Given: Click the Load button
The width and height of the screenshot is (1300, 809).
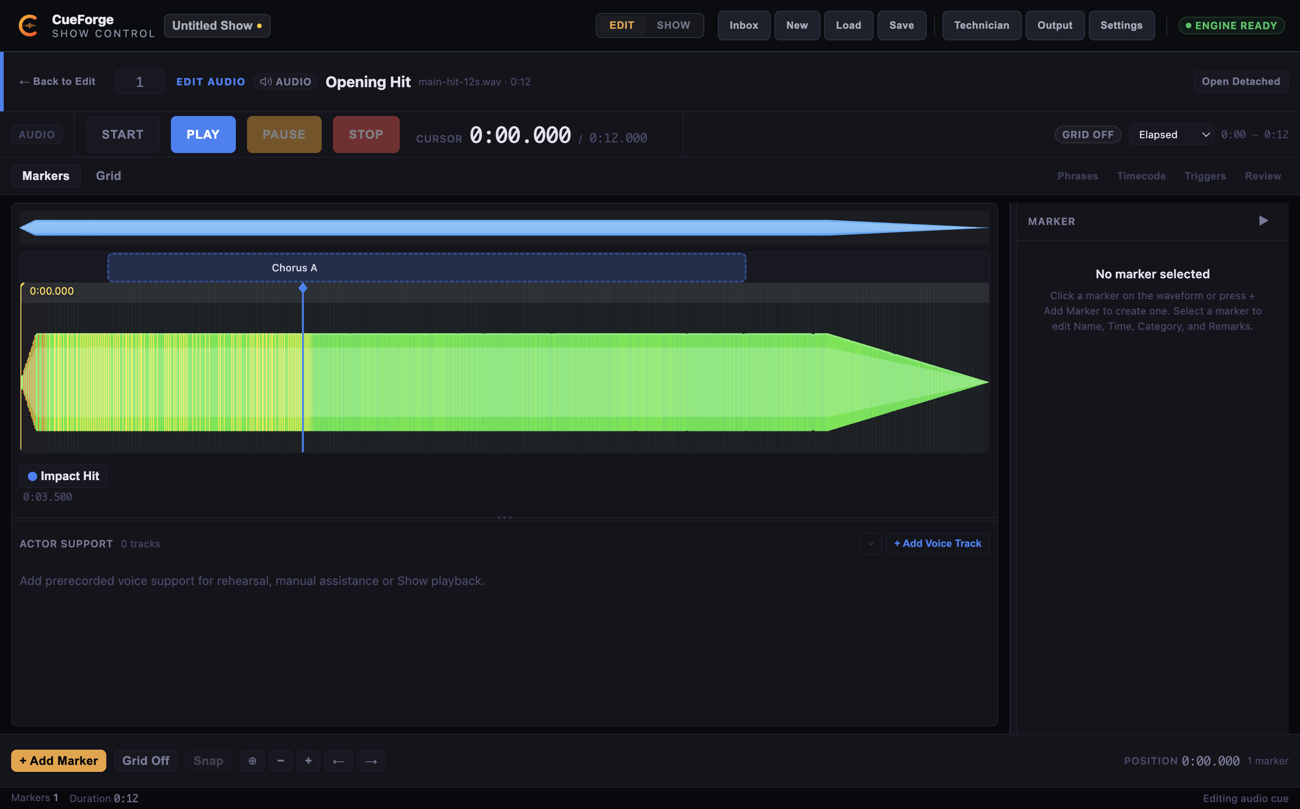Looking at the screenshot, I should point(848,25).
